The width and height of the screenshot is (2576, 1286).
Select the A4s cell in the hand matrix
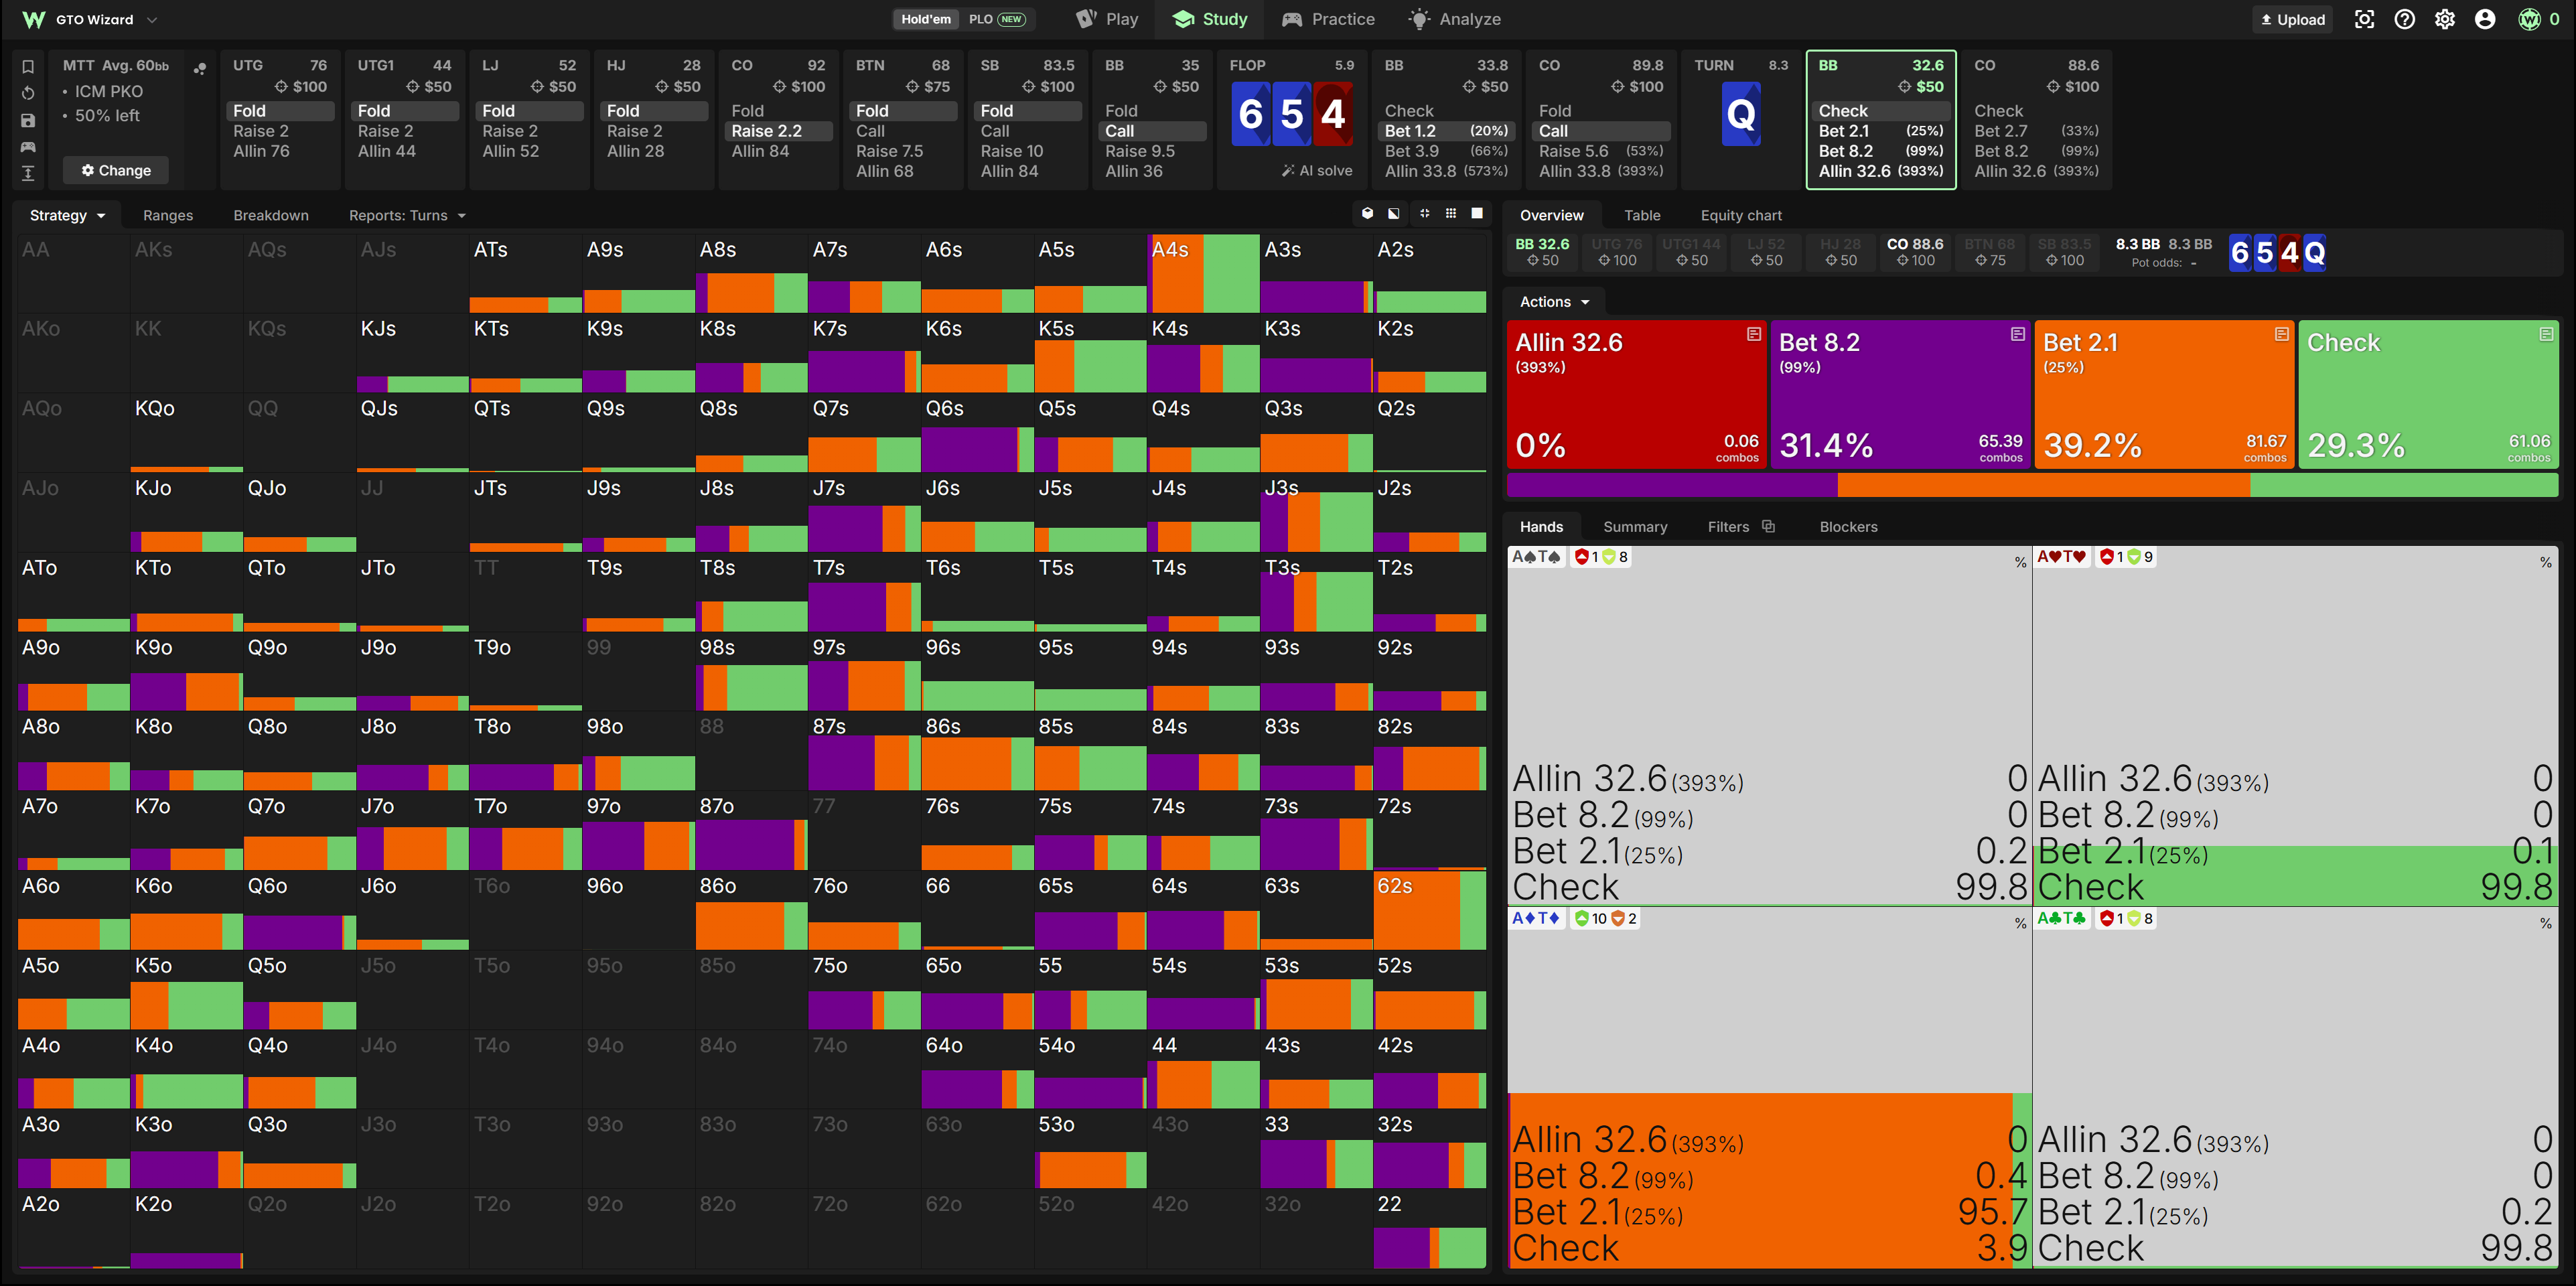tap(1204, 274)
